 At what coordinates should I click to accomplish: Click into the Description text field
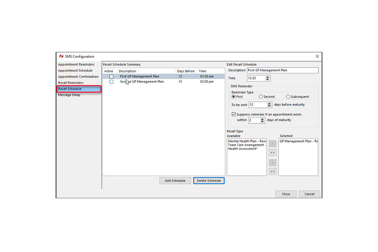(x=282, y=70)
